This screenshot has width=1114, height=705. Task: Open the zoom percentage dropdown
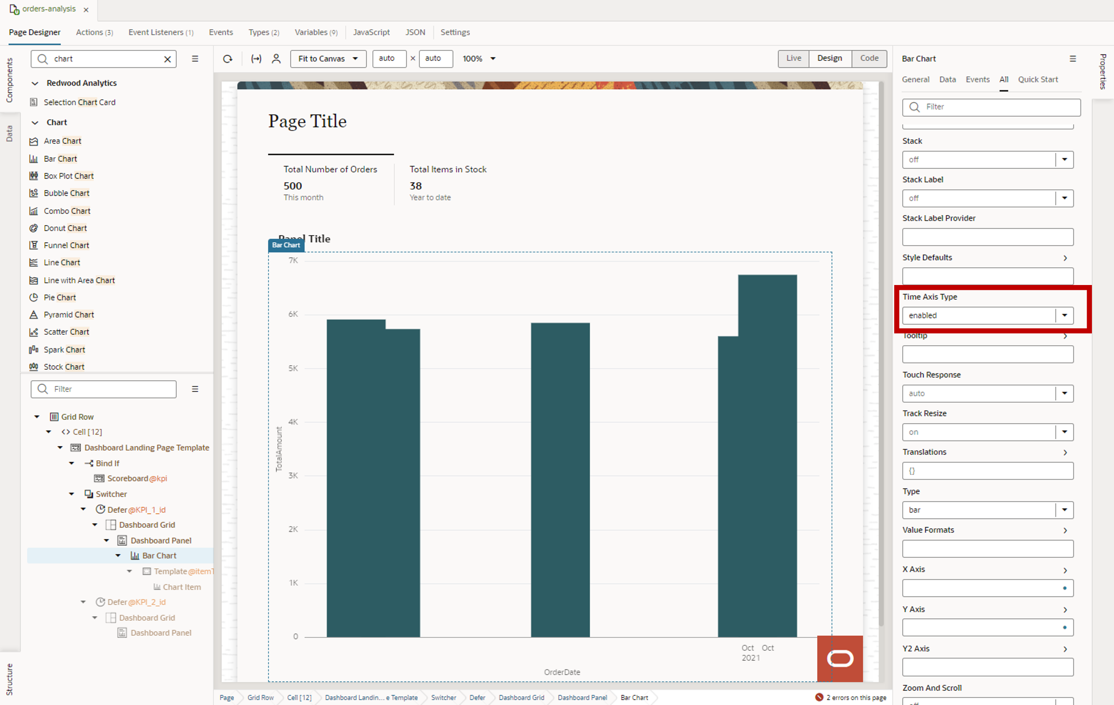[x=478, y=59]
